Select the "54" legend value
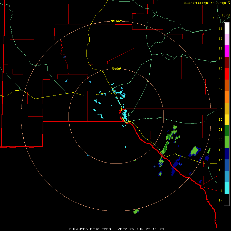This screenshot has height=231, width=231. click(x=220, y=59)
